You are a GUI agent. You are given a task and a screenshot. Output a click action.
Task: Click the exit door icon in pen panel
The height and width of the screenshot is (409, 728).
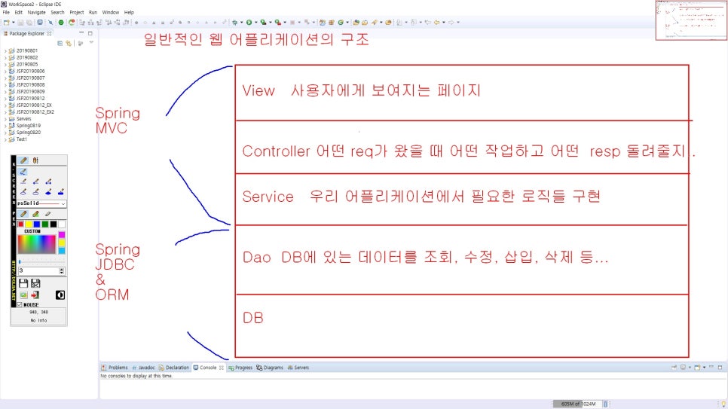click(x=35, y=295)
